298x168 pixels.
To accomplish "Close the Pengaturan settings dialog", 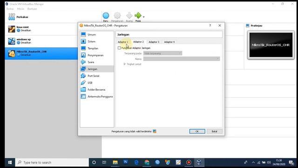I will click(x=220, y=25).
